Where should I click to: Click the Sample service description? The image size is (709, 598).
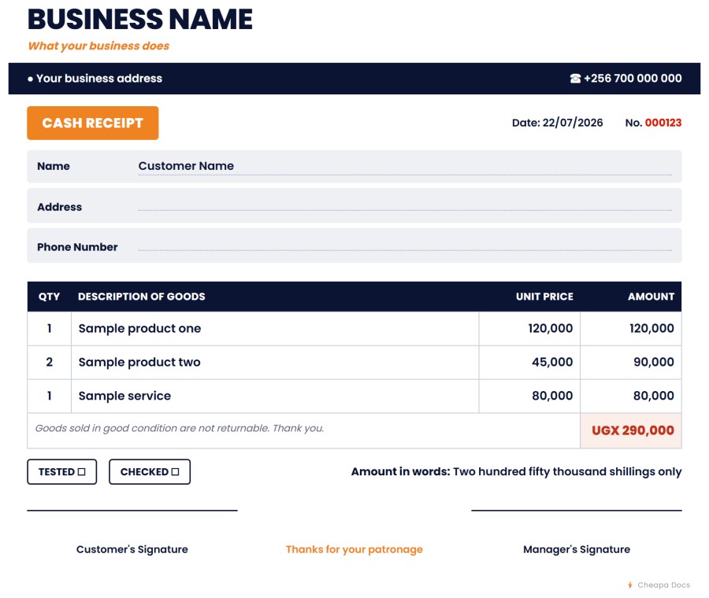[124, 396]
